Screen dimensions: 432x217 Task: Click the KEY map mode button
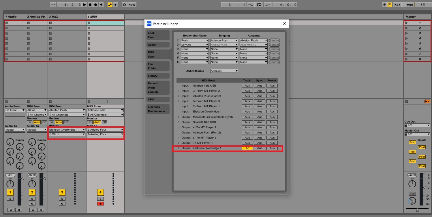[397, 5]
